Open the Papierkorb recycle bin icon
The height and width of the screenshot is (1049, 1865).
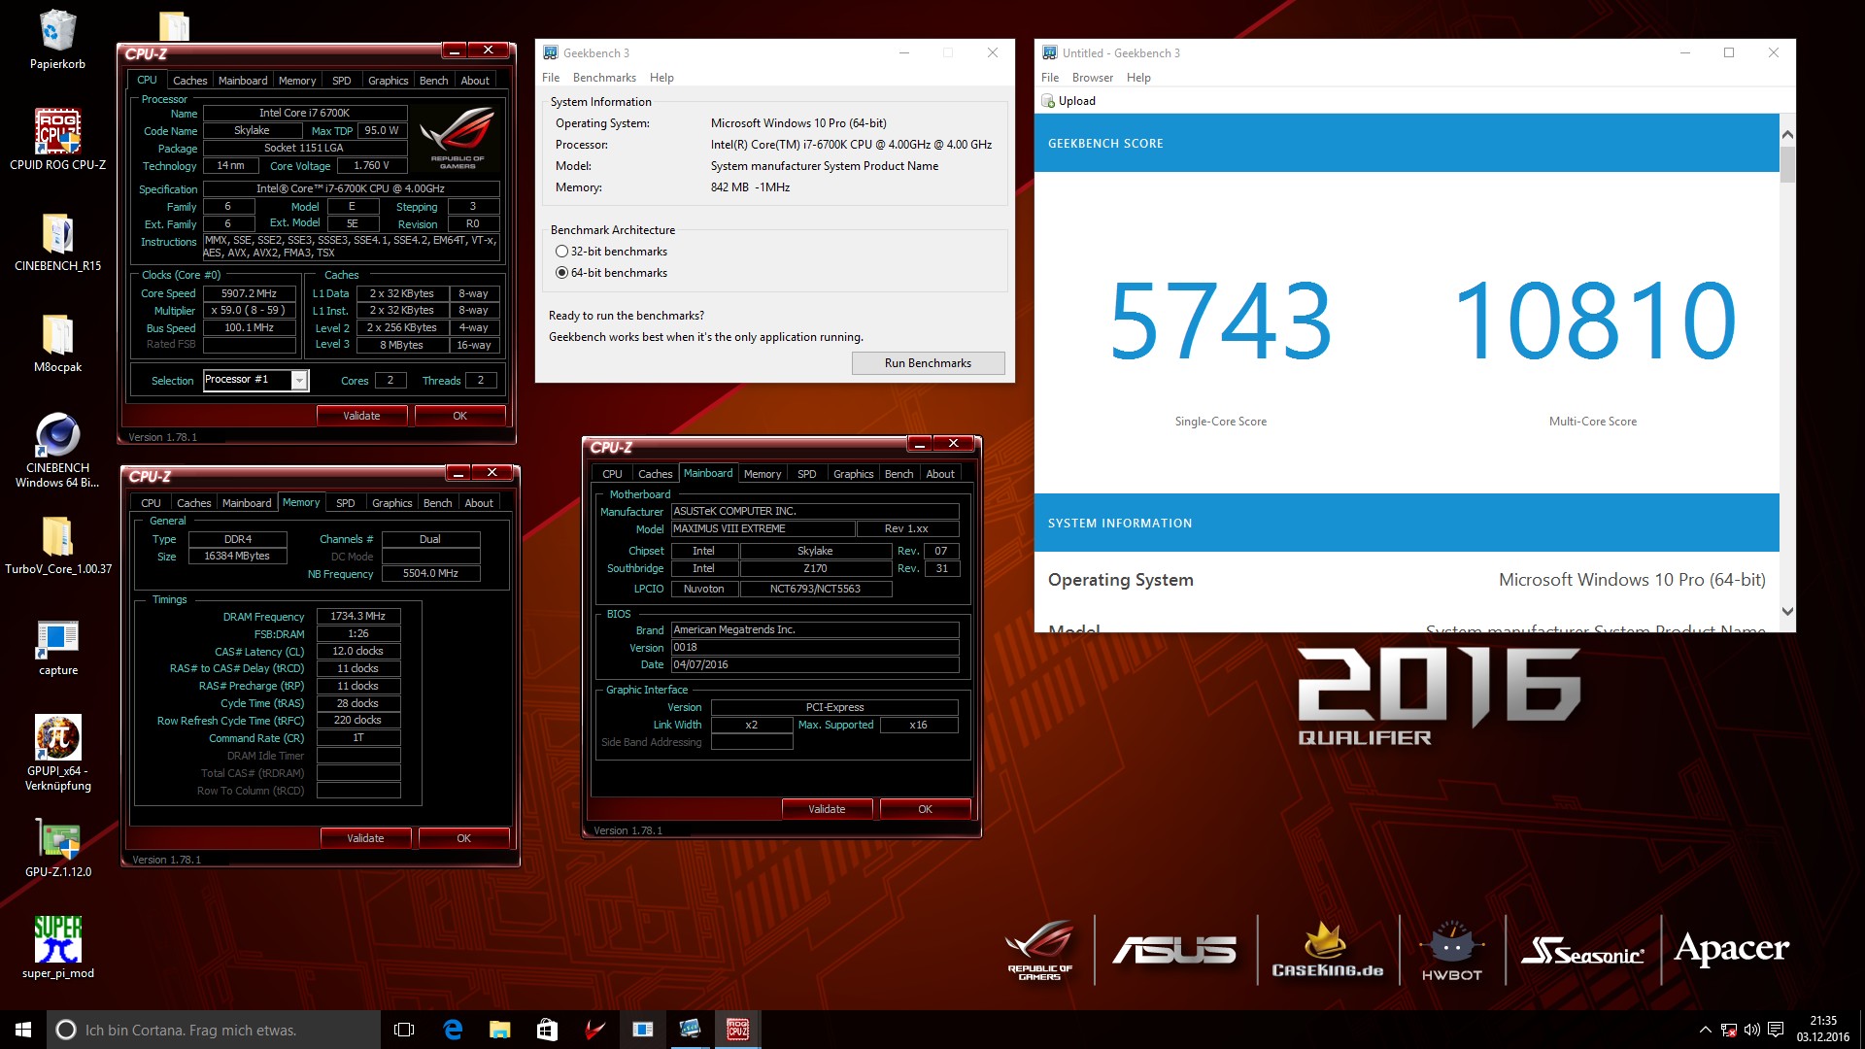[57, 39]
